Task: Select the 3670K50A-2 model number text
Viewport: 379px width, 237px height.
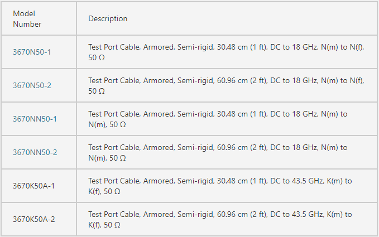Action: click(x=33, y=219)
